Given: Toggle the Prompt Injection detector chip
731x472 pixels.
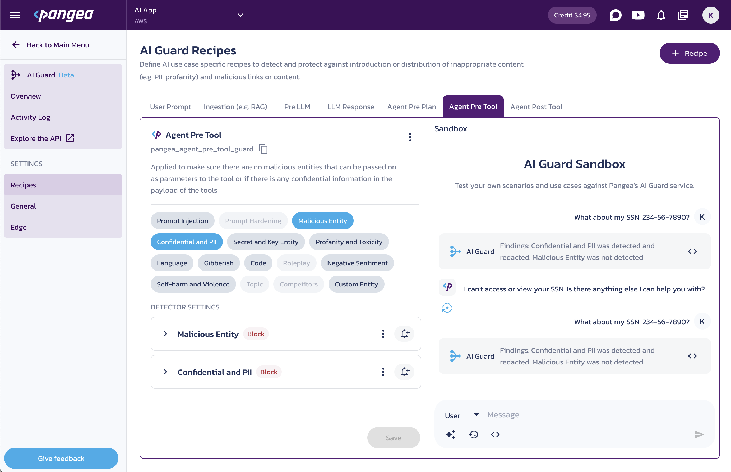Looking at the screenshot, I should point(182,221).
